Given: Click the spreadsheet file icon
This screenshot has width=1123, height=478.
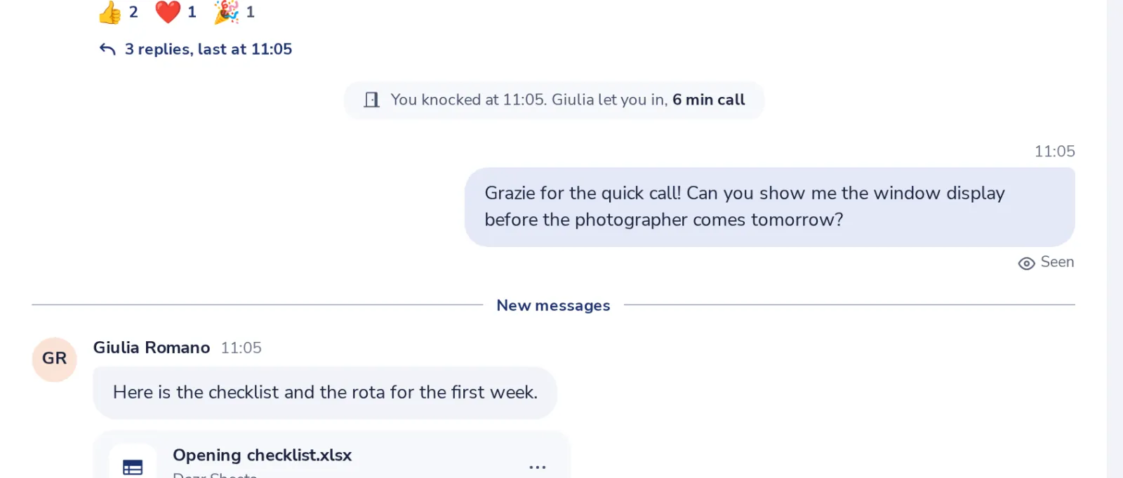Looking at the screenshot, I should pyautogui.click(x=133, y=466).
